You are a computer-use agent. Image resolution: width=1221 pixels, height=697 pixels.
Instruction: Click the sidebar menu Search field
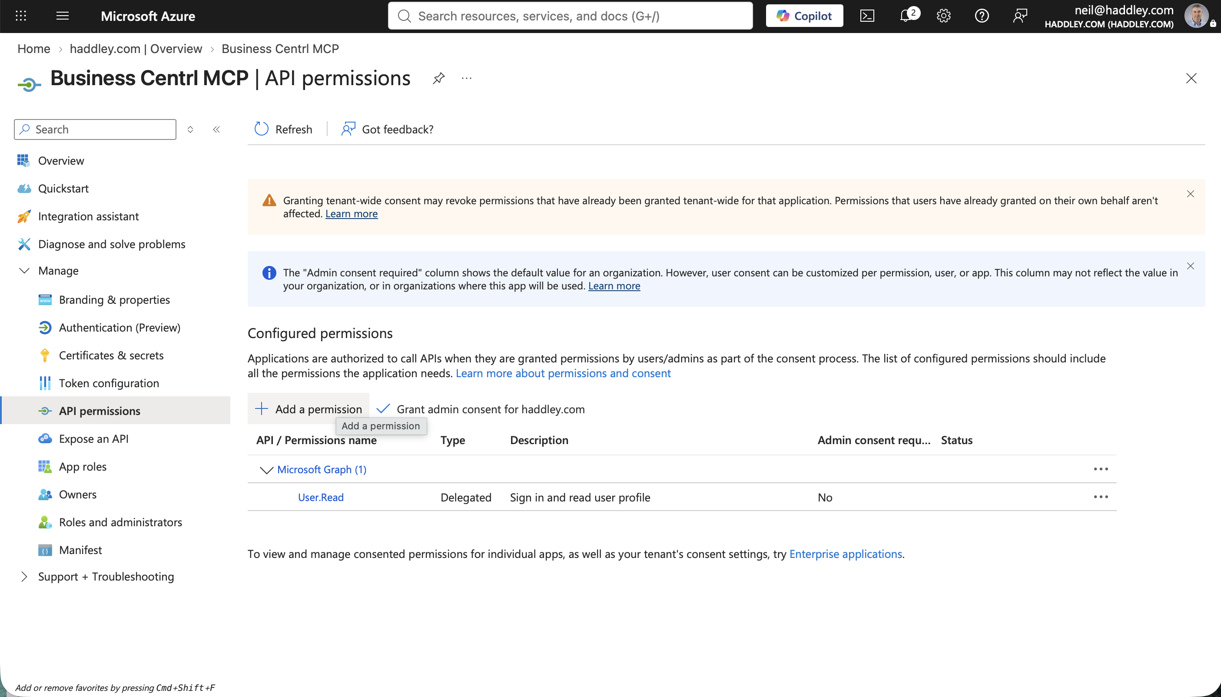[95, 129]
